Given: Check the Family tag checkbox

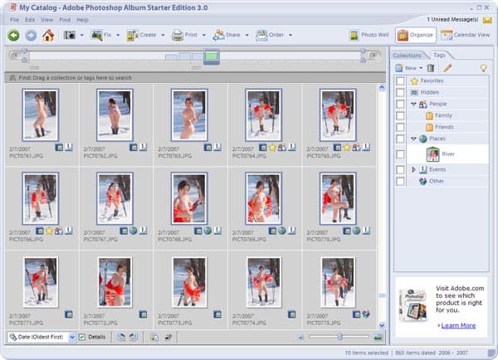Looking at the screenshot, I should point(400,115).
